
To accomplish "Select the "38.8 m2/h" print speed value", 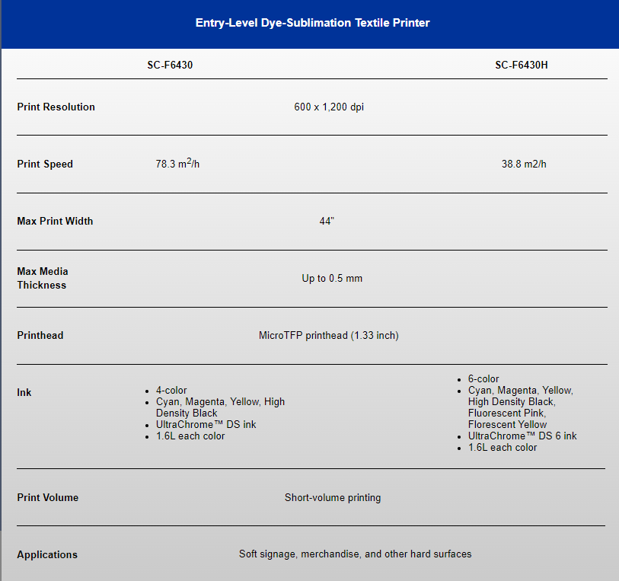I will tap(524, 164).
